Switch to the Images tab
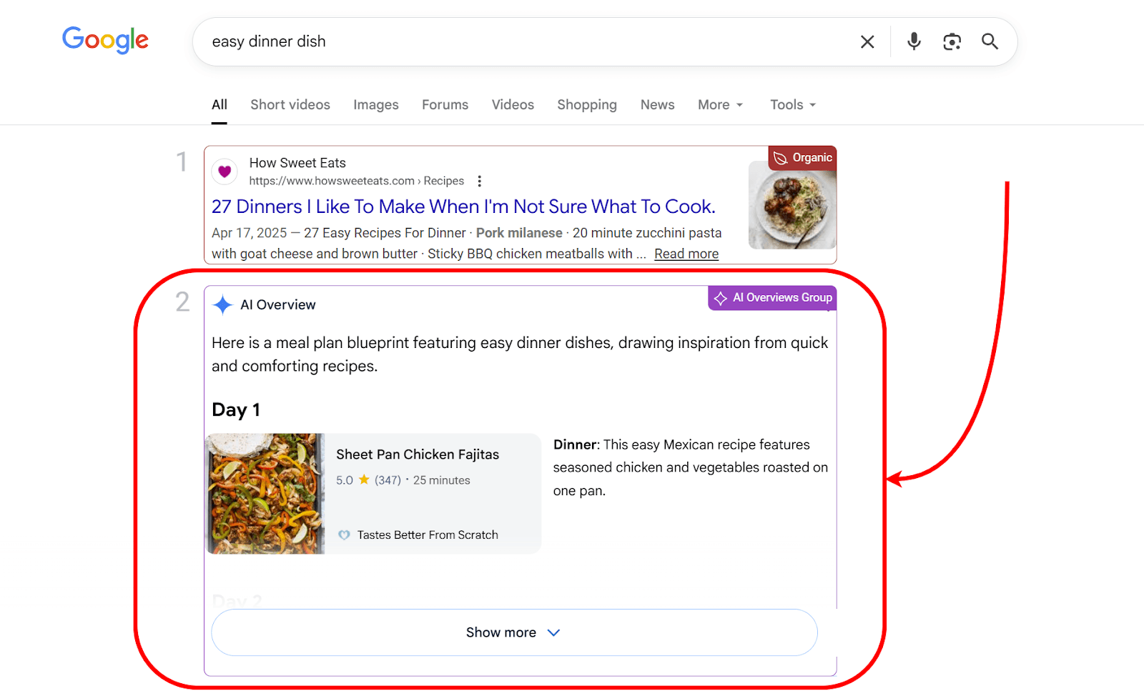Screen dimensions: 1144x696 tap(375, 104)
